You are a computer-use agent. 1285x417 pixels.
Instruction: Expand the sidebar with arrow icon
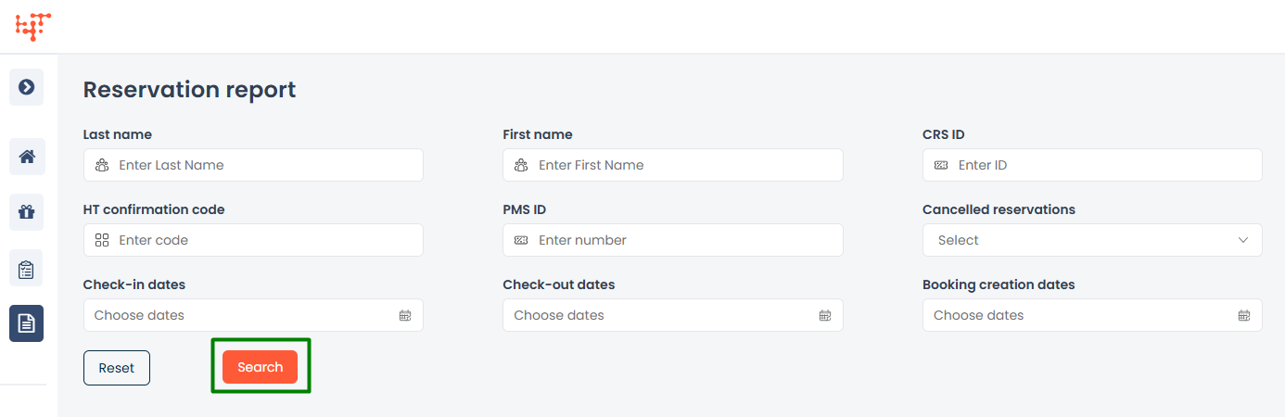(26, 87)
